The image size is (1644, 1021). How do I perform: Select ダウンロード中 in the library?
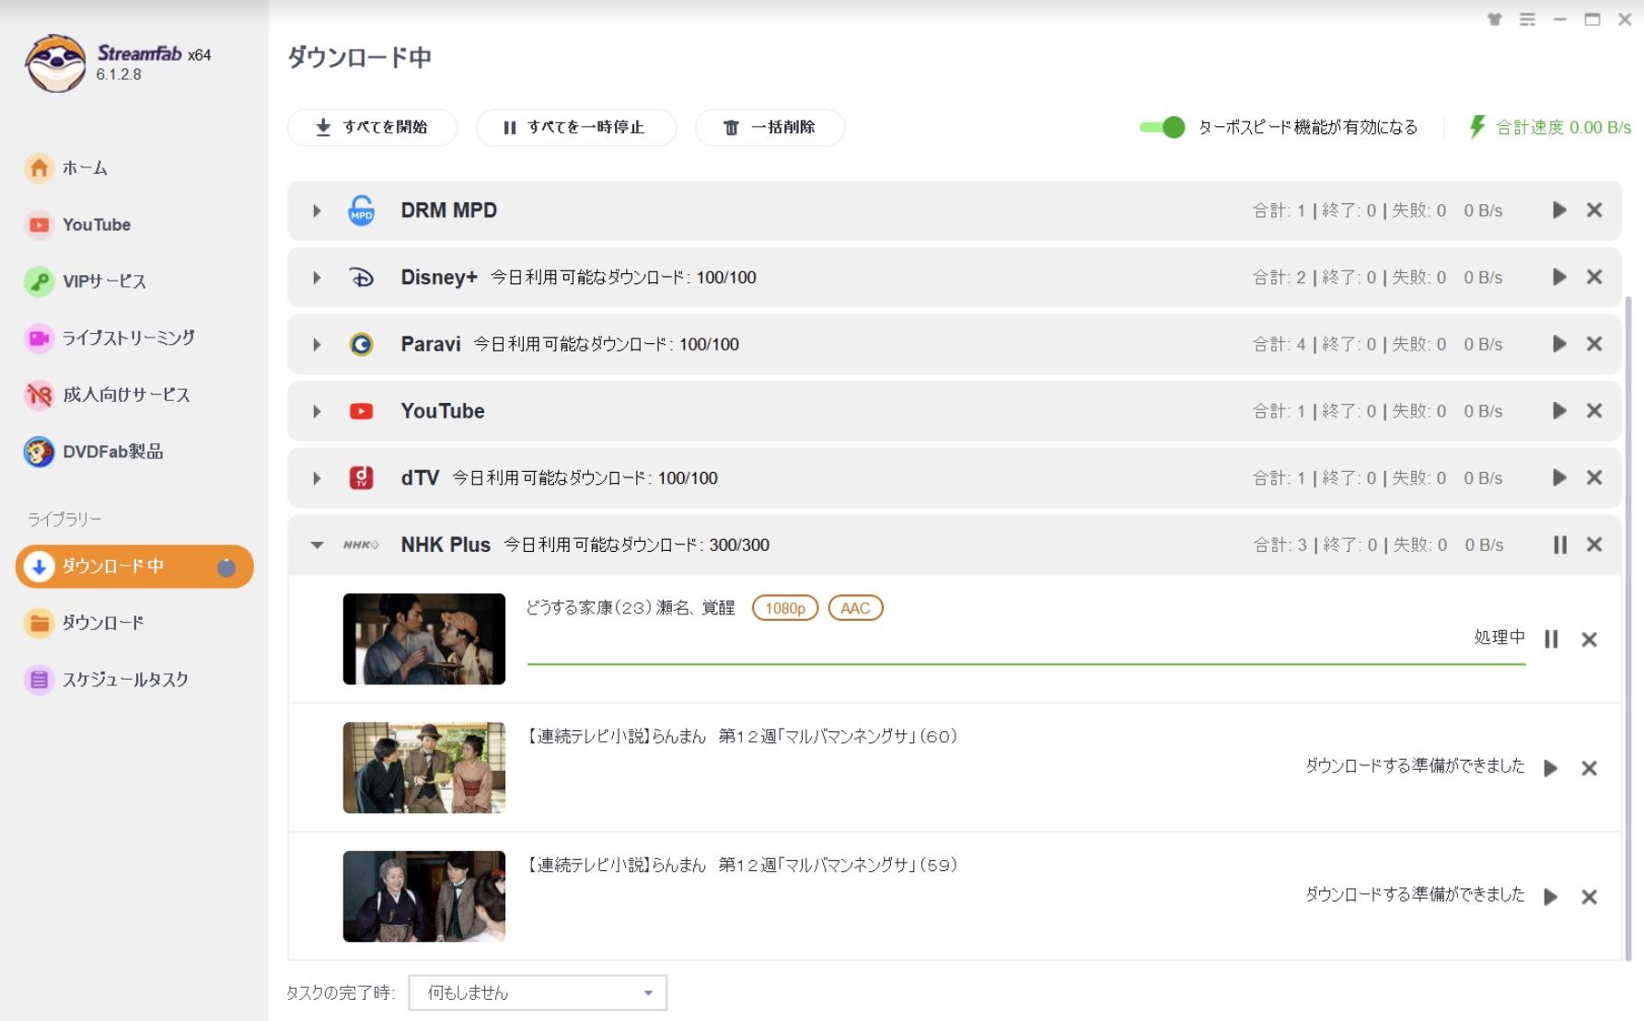134,567
